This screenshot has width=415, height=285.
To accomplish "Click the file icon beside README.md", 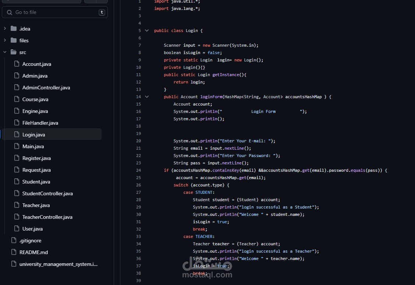I will pyautogui.click(x=14, y=252).
